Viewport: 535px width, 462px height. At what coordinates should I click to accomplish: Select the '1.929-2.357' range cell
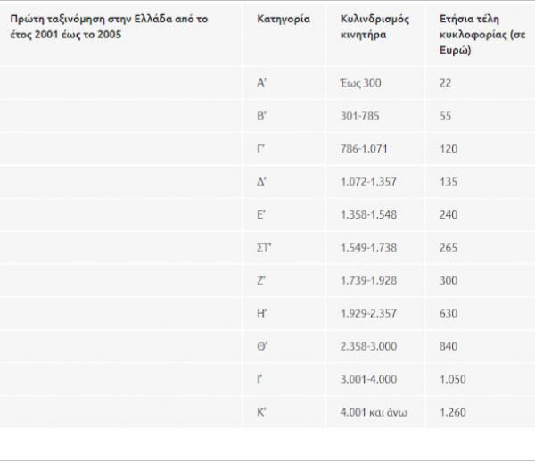(367, 314)
